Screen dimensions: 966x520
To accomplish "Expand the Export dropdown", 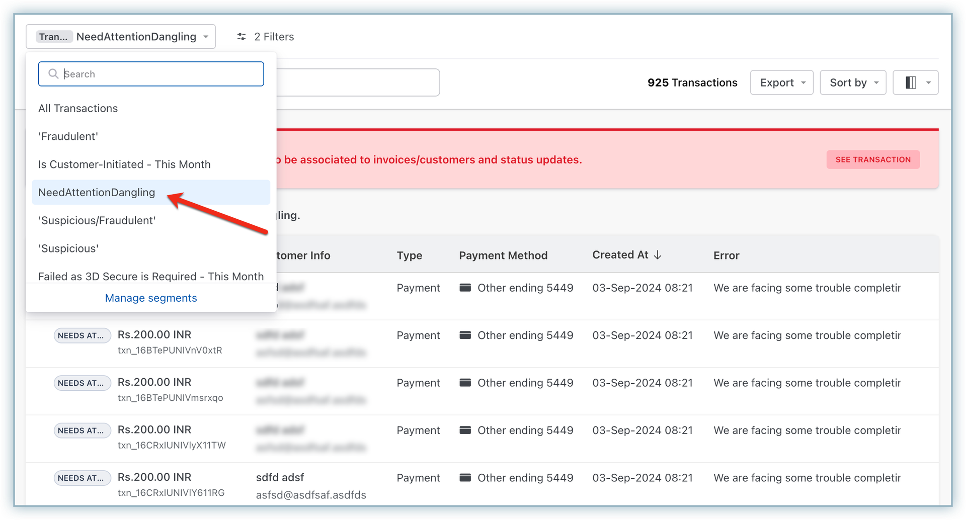I will (781, 82).
